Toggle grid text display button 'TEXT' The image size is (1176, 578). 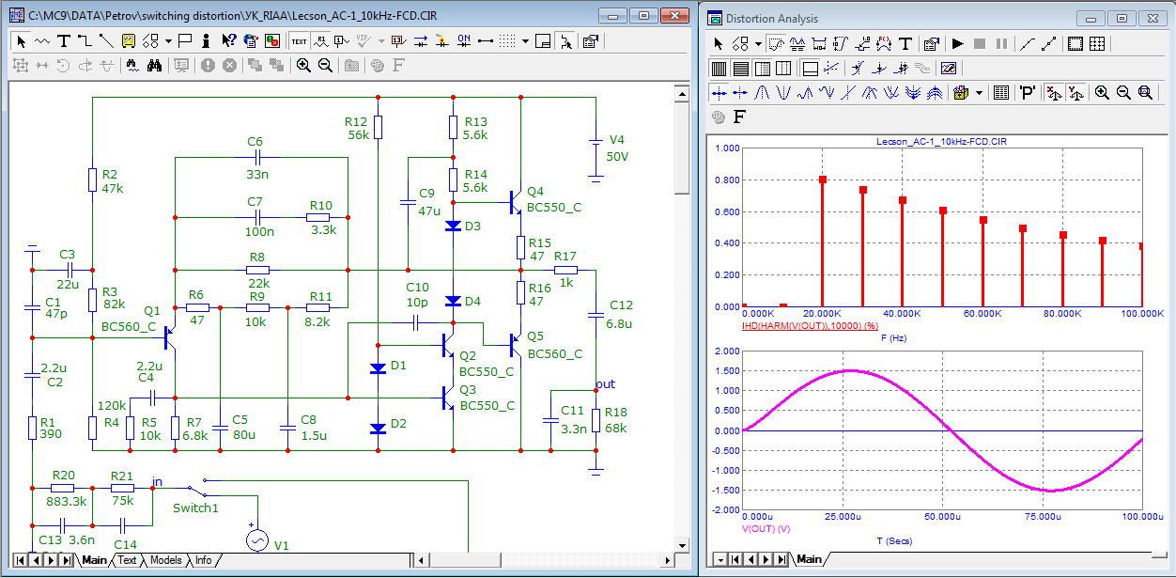299,41
